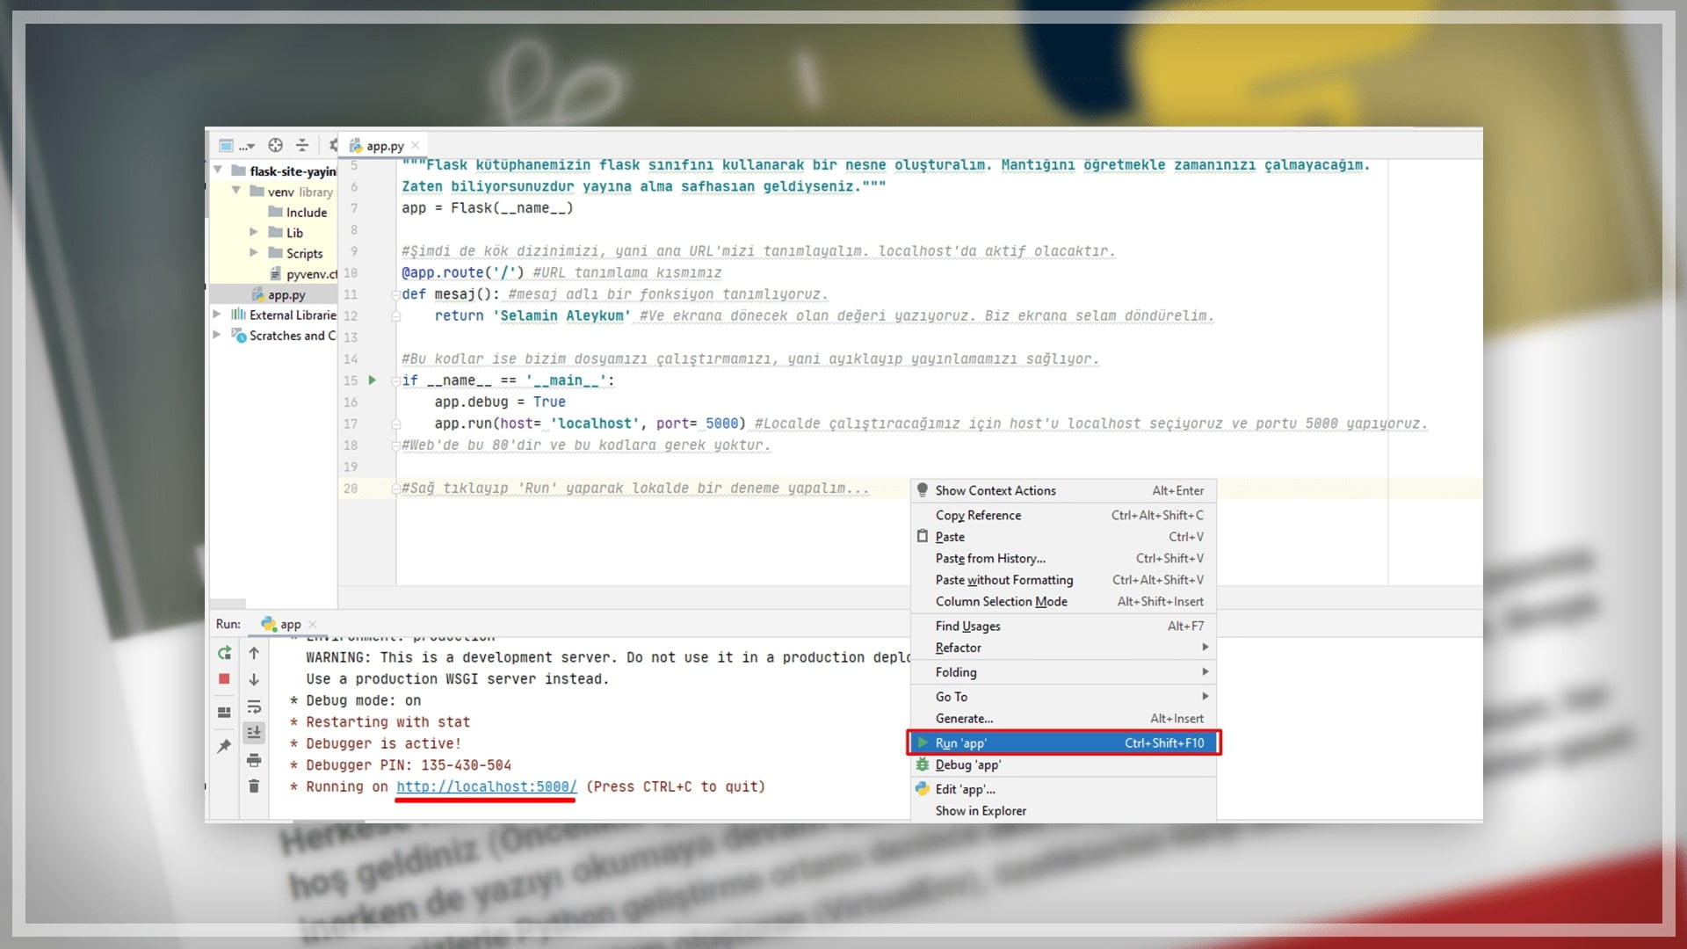Screen dimensions: 1687x949
Task: Pin the Run tab with pin icon
Action: 224,746
